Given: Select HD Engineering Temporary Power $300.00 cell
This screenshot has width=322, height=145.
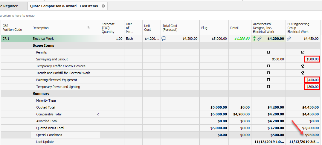Looking at the screenshot, I should (x=312, y=87).
